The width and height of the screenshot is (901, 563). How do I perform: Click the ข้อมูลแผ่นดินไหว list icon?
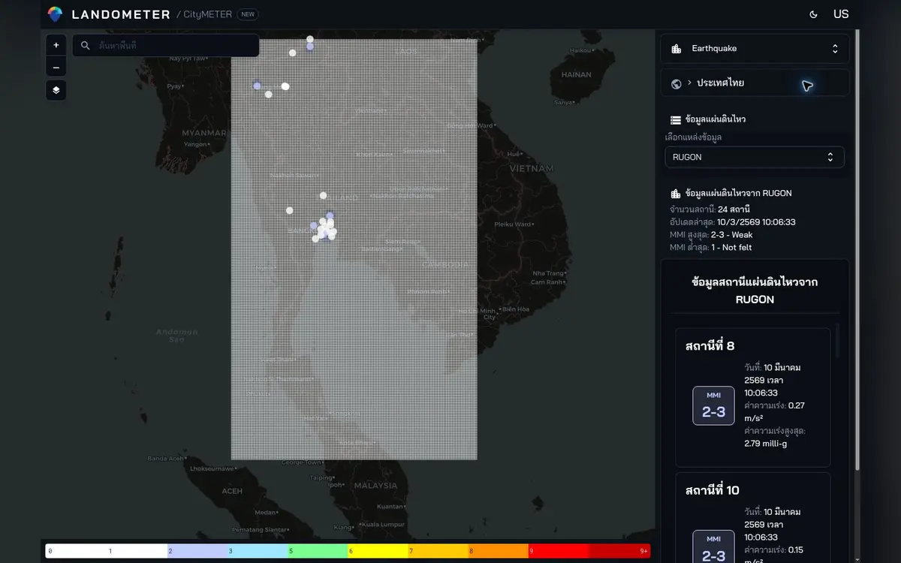[x=676, y=120]
